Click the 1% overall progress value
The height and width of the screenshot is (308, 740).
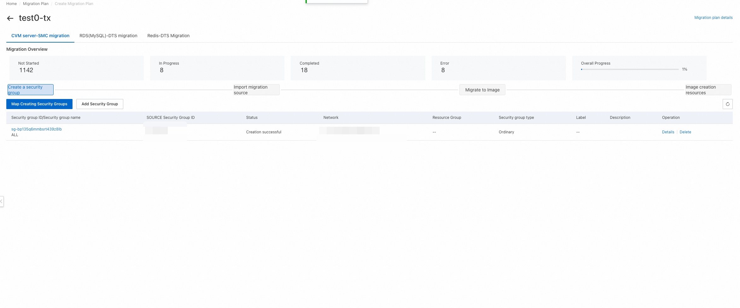click(x=685, y=69)
